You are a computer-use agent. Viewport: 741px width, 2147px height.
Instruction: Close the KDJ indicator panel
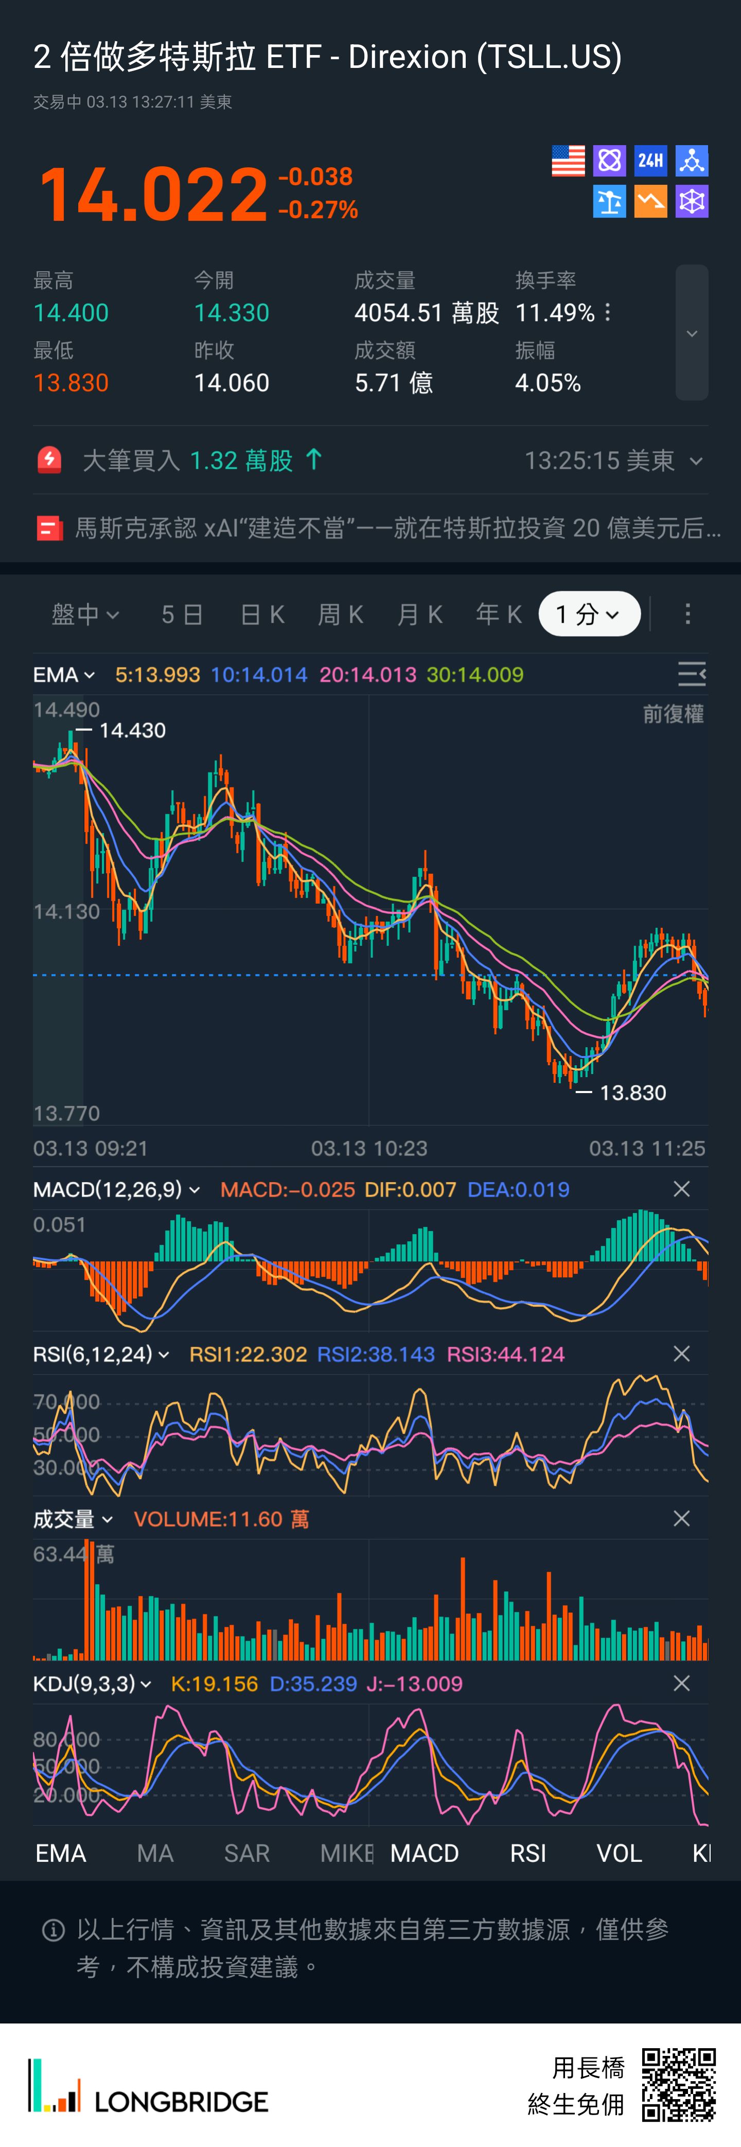tap(681, 1684)
